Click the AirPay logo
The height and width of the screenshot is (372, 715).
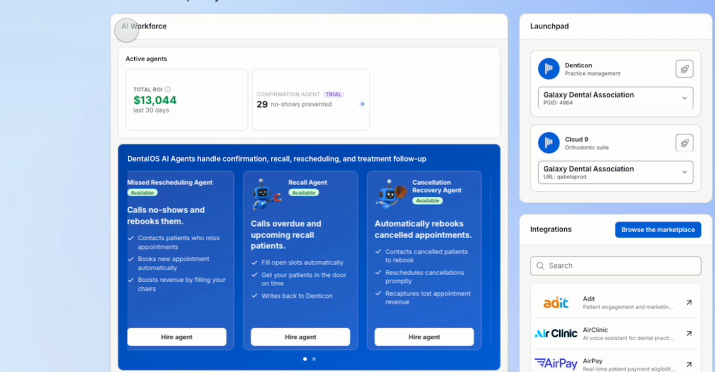pyautogui.click(x=556, y=364)
